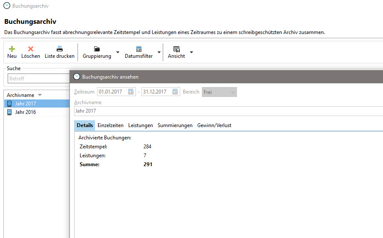Click the archive icon next to Jahr 2016
Viewport: 383px width, 238px height.
(9, 112)
